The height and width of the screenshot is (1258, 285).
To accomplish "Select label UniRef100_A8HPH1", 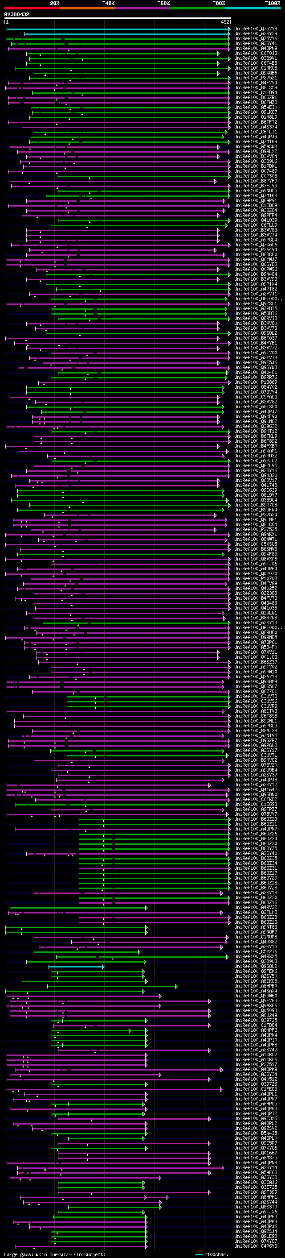I will click(x=256, y=1196).
